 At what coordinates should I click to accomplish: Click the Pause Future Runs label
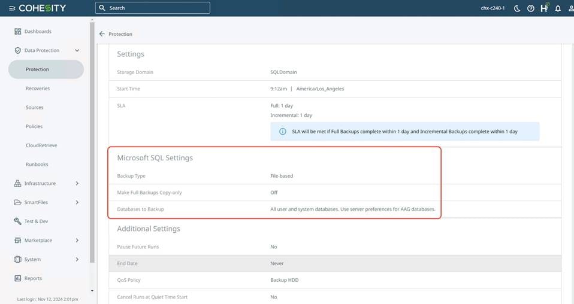pos(138,247)
